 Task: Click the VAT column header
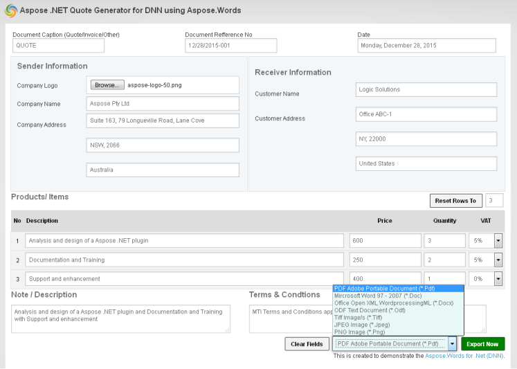pos(485,221)
